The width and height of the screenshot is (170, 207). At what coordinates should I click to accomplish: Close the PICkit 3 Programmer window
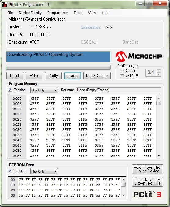160,3
